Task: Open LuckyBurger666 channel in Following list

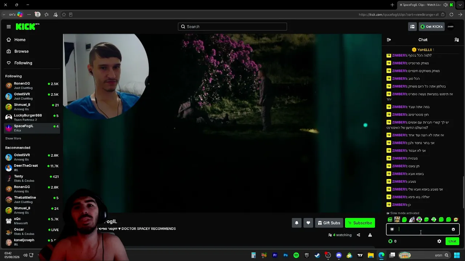Action: click(x=32, y=117)
